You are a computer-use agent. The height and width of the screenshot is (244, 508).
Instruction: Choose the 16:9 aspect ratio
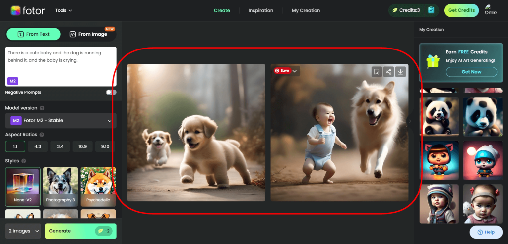pyautogui.click(x=83, y=146)
